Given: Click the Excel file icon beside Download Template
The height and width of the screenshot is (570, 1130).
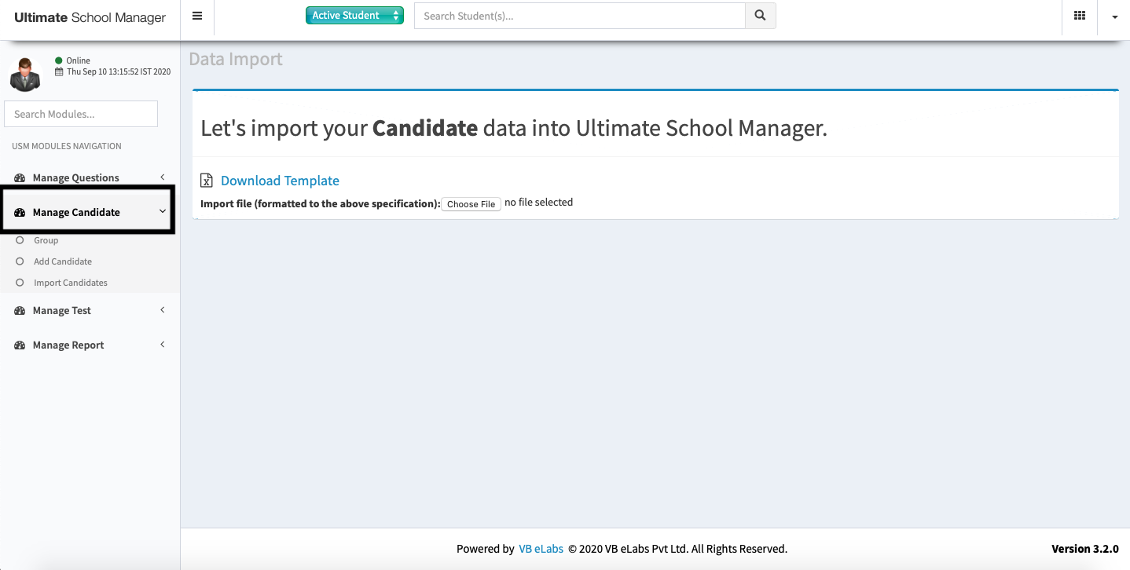Looking at the screenshot, I should point(207,181).
